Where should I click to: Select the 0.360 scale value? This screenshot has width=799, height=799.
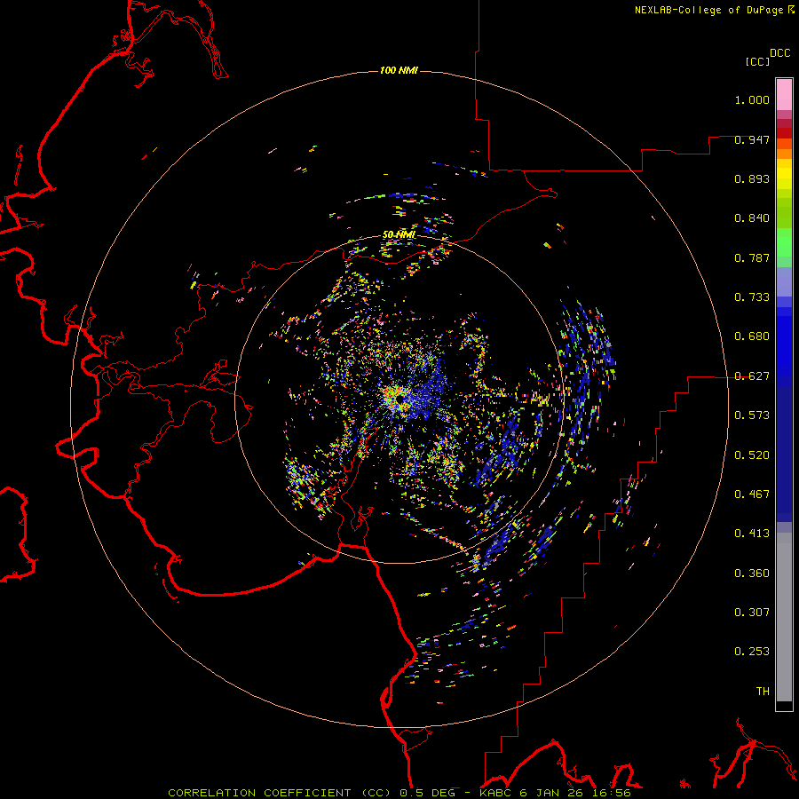point(752,574)
